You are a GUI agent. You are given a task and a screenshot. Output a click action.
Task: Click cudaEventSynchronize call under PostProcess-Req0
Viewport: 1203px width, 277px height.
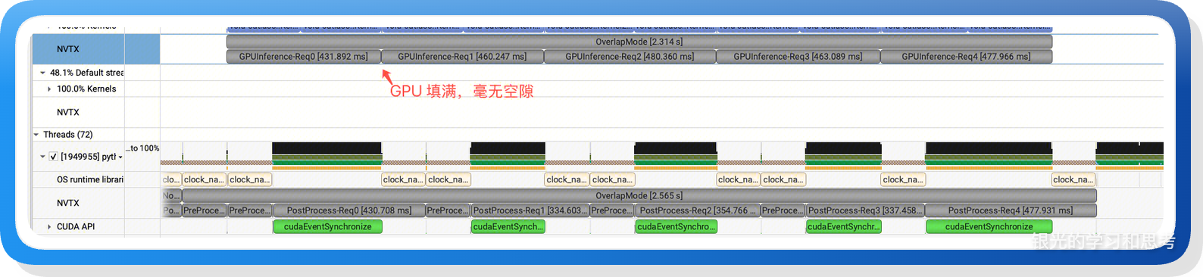coord(327,226)
